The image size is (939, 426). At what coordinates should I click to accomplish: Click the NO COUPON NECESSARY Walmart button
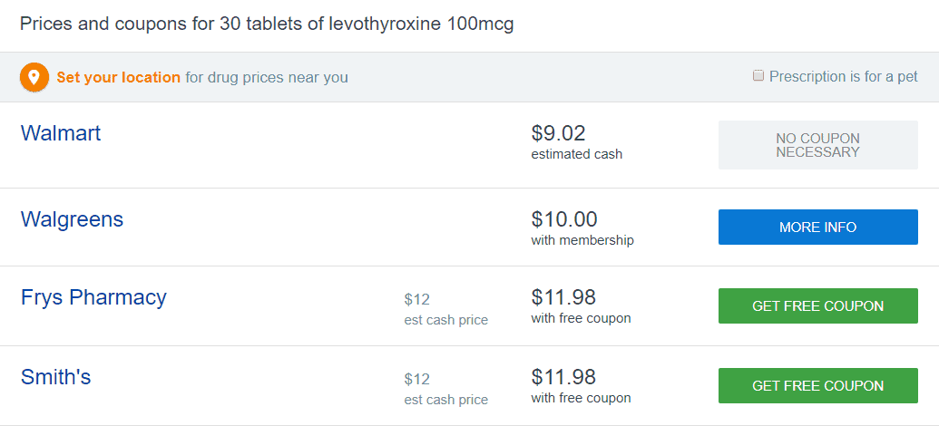[818, 145]
